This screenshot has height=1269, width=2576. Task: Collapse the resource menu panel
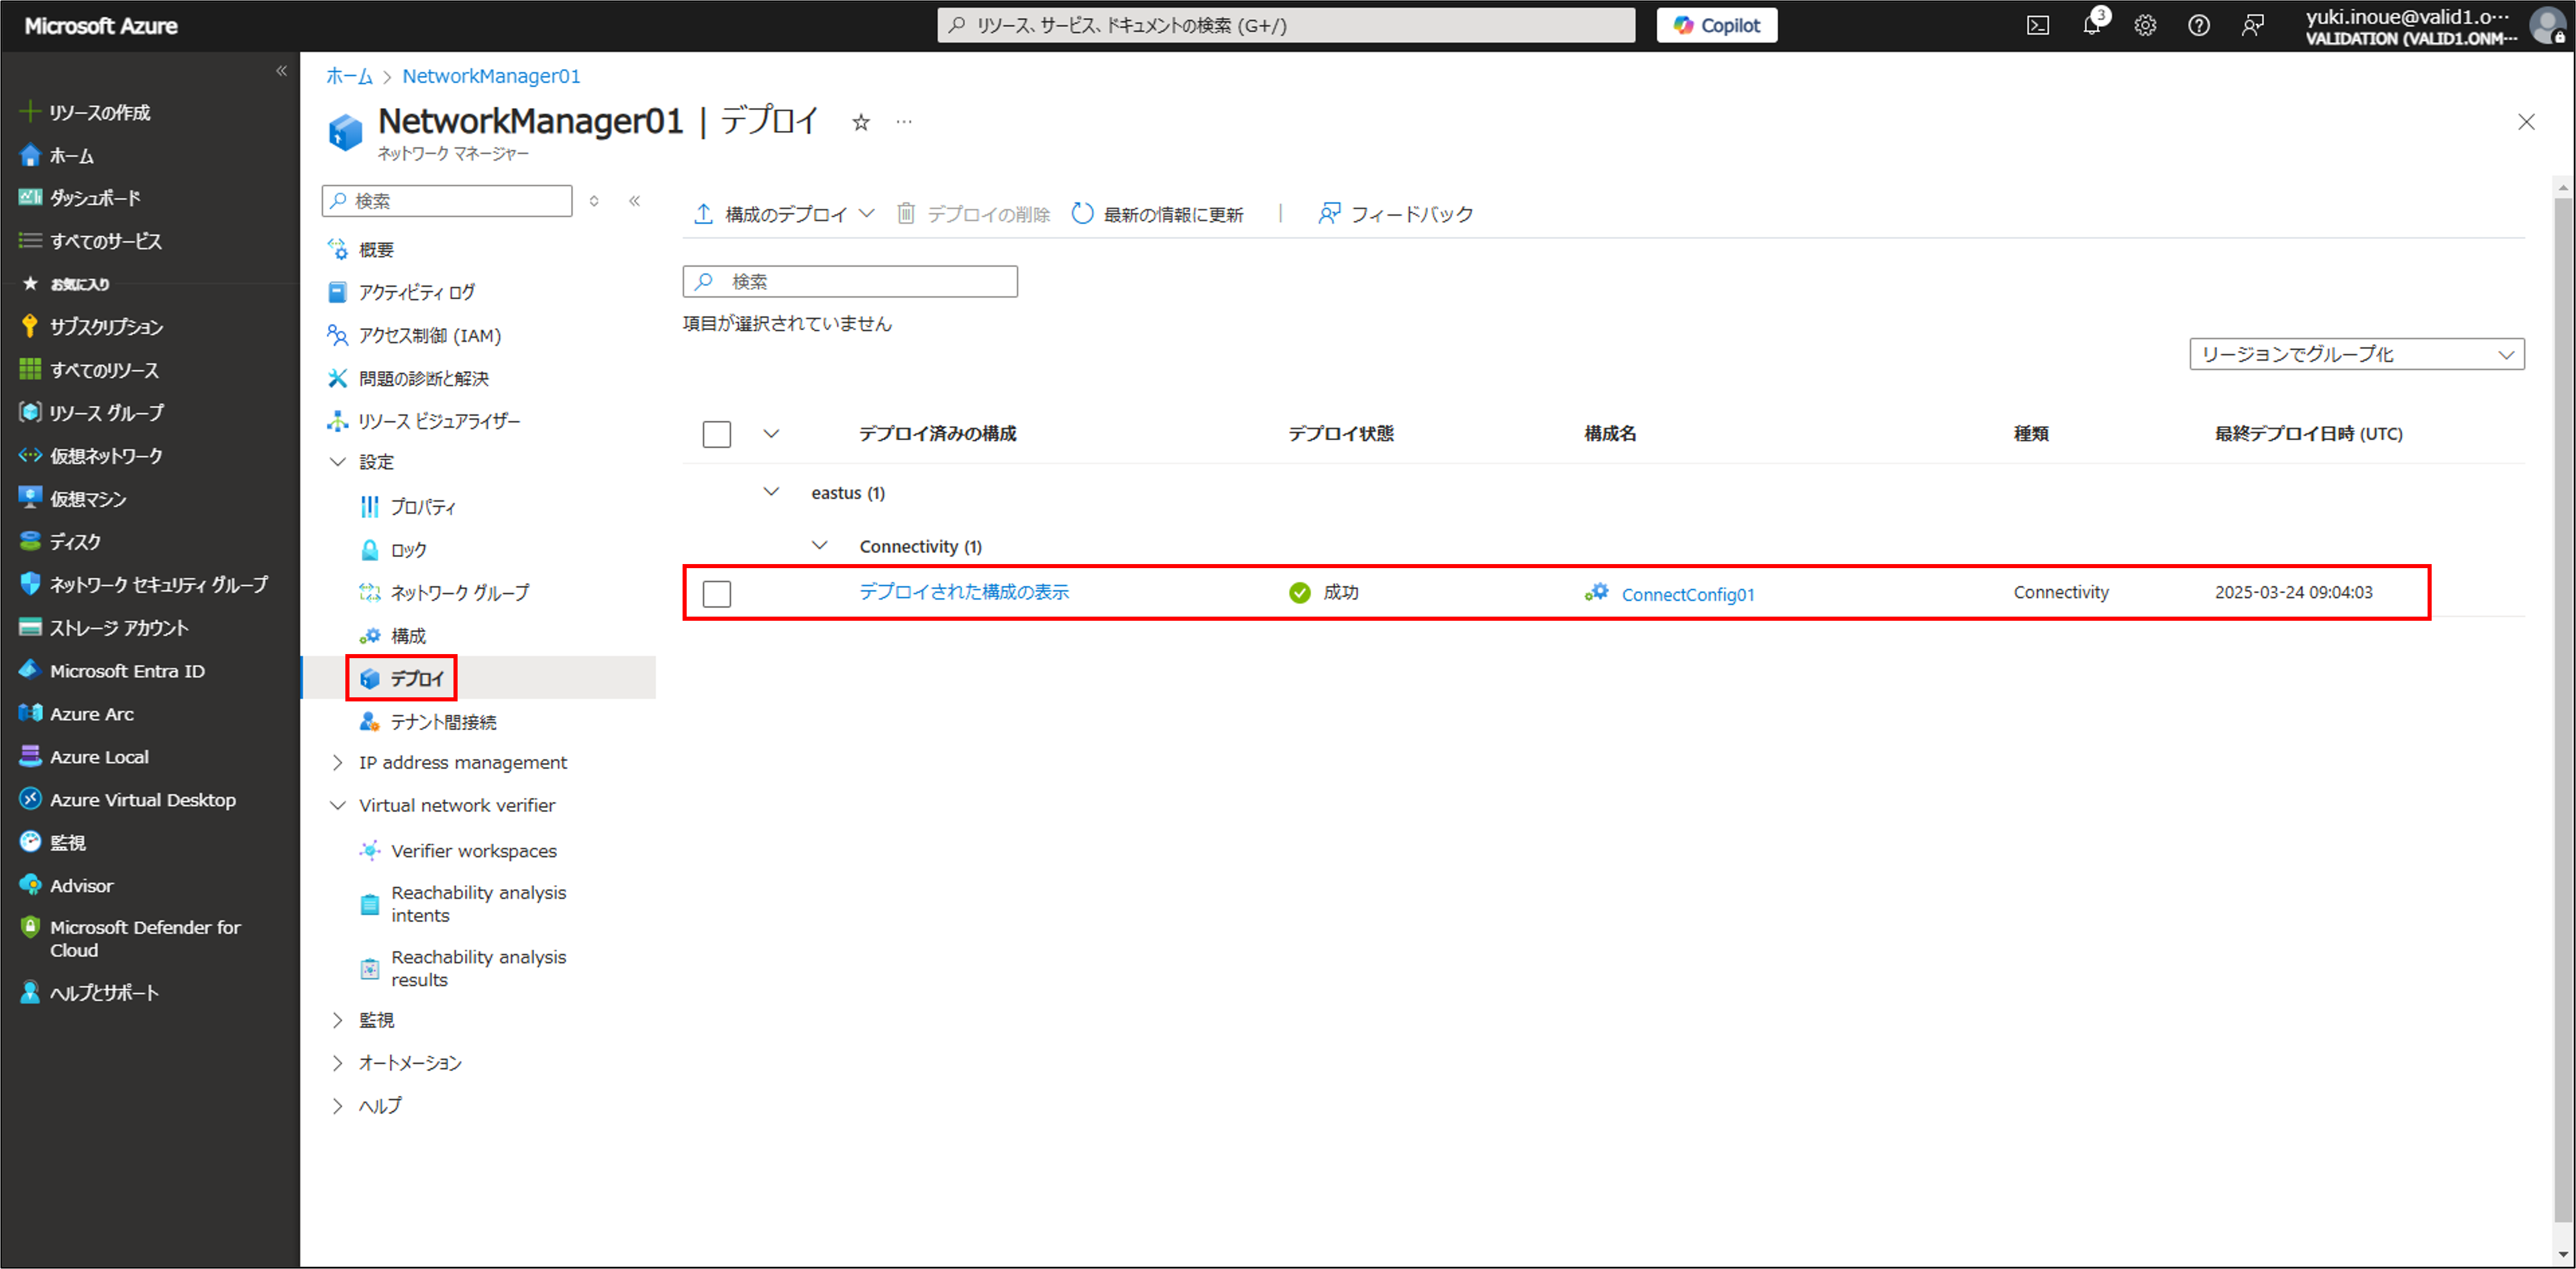tap(634, 201)
